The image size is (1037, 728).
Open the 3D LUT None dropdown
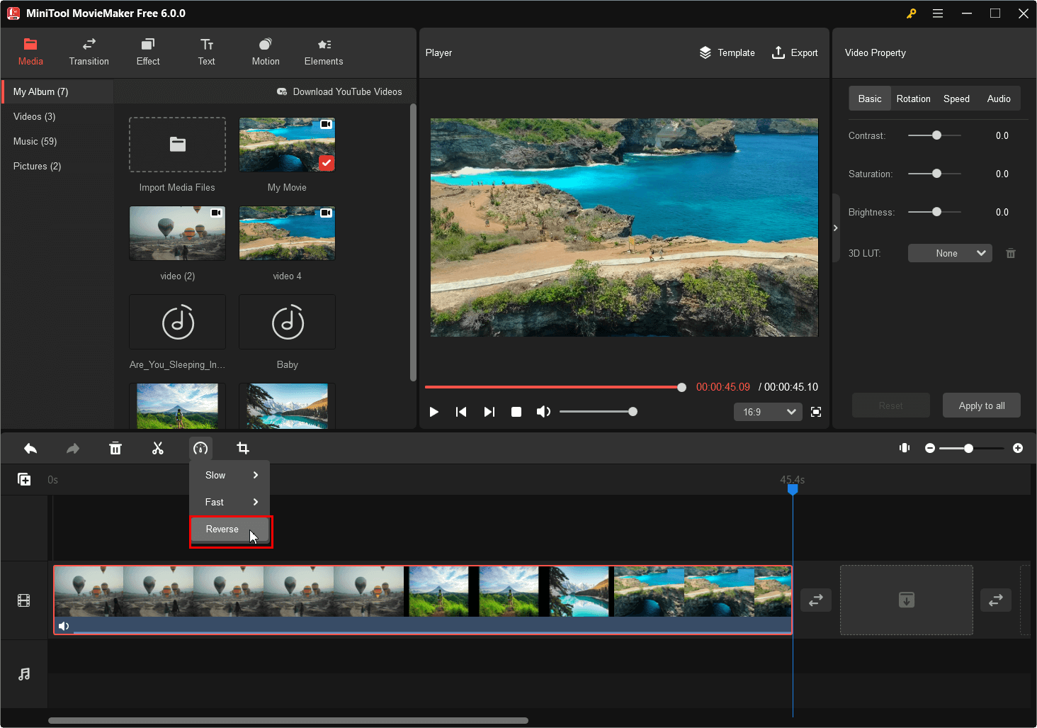click(950, 253)
